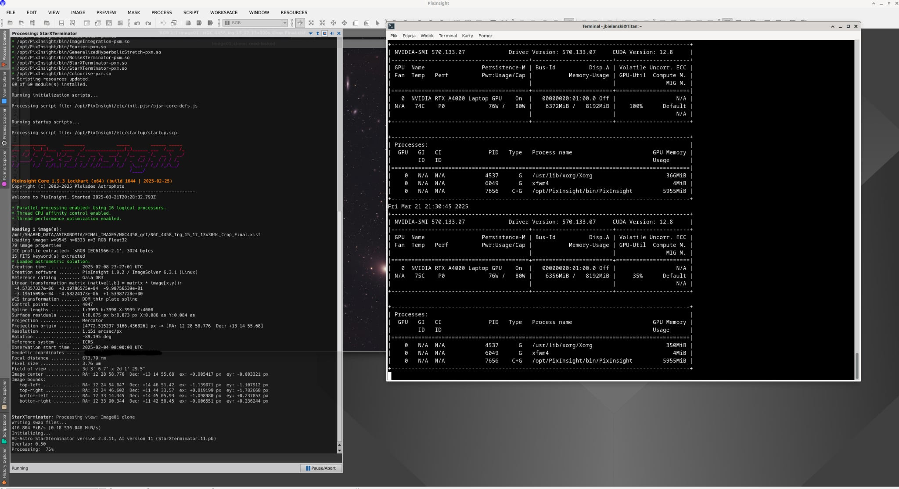Select the pointer arrow cursor tool
Screen dimensions: 899x489
click(377, 23)
